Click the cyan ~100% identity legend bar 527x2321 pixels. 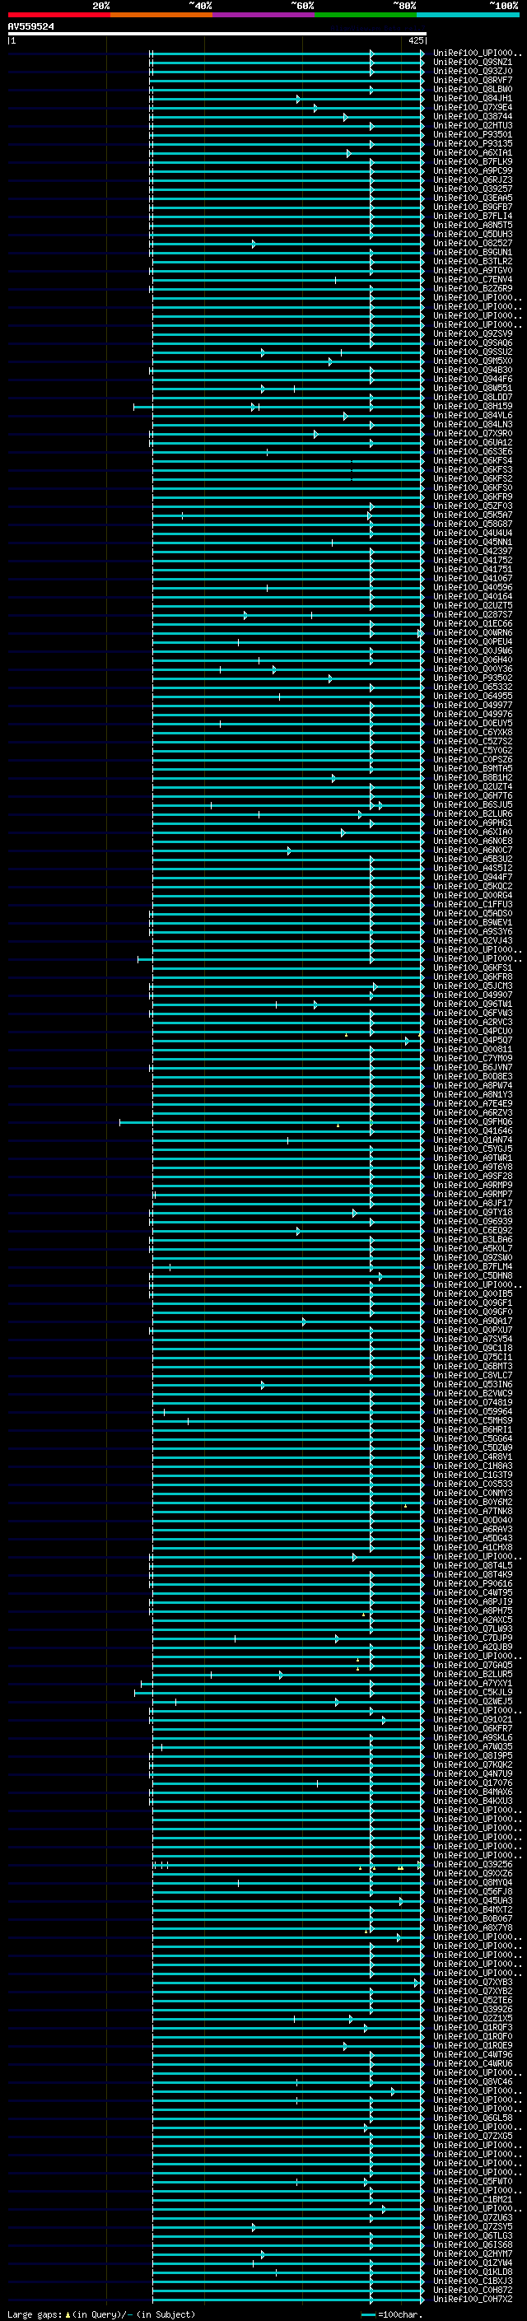point(468,15)
